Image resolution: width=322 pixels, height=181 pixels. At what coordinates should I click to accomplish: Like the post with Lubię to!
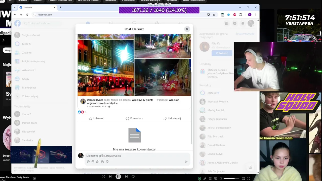pyautogui.click(x=96, y=118)
